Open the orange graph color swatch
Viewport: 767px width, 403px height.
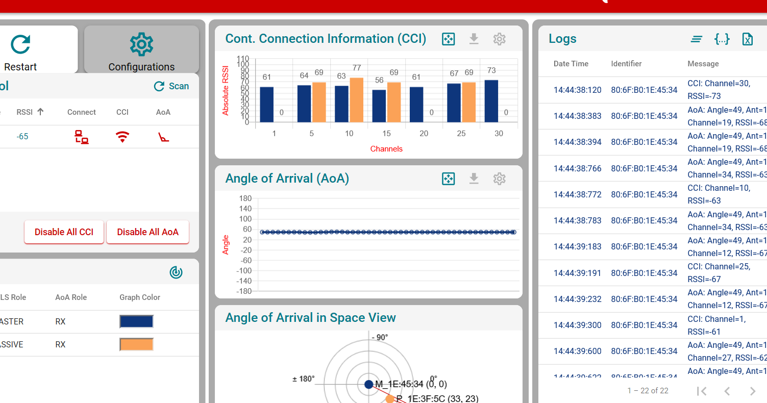136,344
